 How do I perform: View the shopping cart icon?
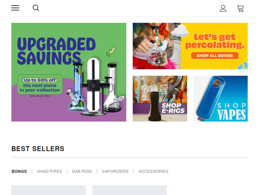tap(240, 8)
